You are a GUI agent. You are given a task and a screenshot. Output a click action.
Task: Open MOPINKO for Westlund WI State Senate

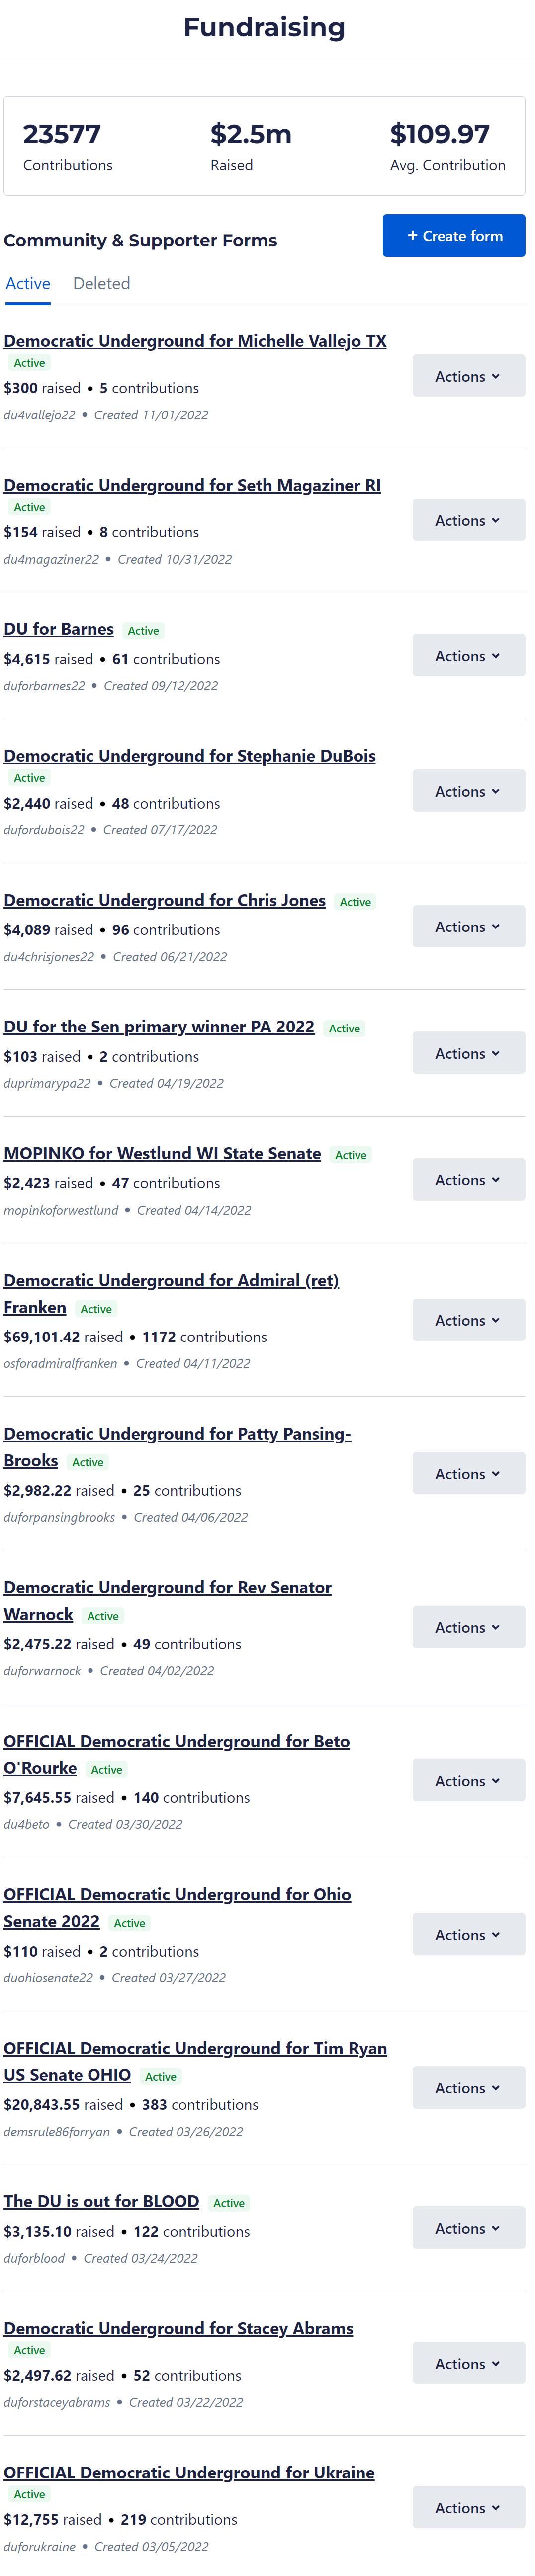pos(162,1154)
